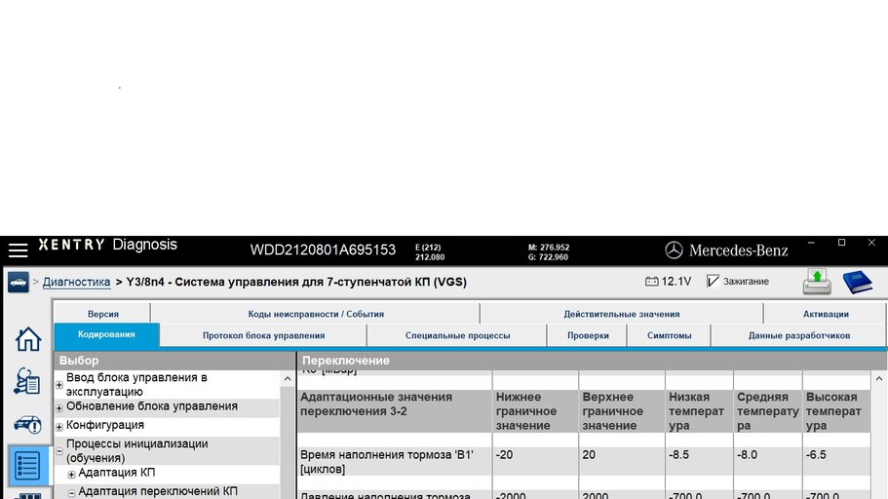Open the Проверки tab
This screenshot has width=888, height=499.
(x=588, y=335)
